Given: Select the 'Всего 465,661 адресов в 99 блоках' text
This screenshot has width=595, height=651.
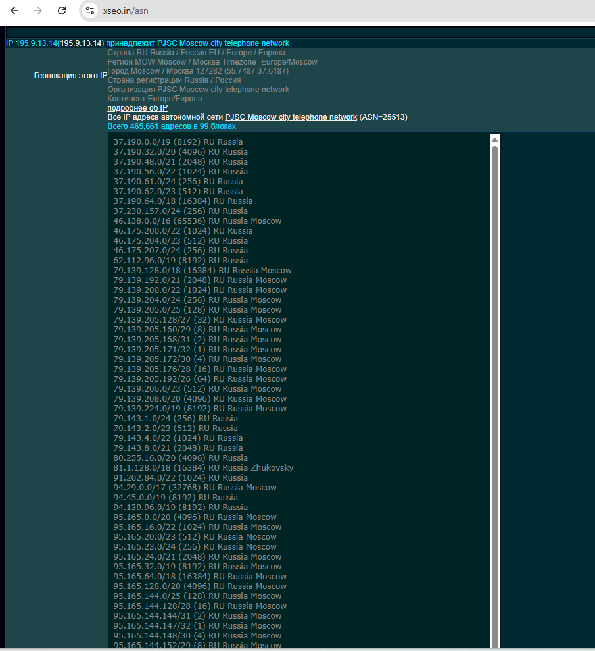Looking at the screenshot, I should [x=172, y=126].
